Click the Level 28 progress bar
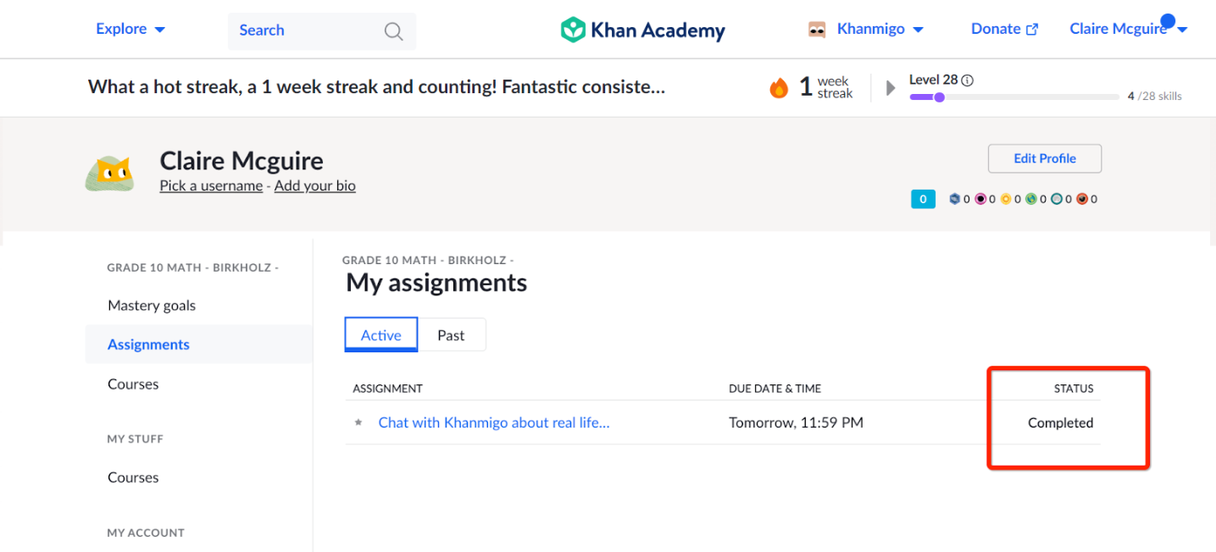This screenshot has width=1216, height=552. (x=1014, y=97)
